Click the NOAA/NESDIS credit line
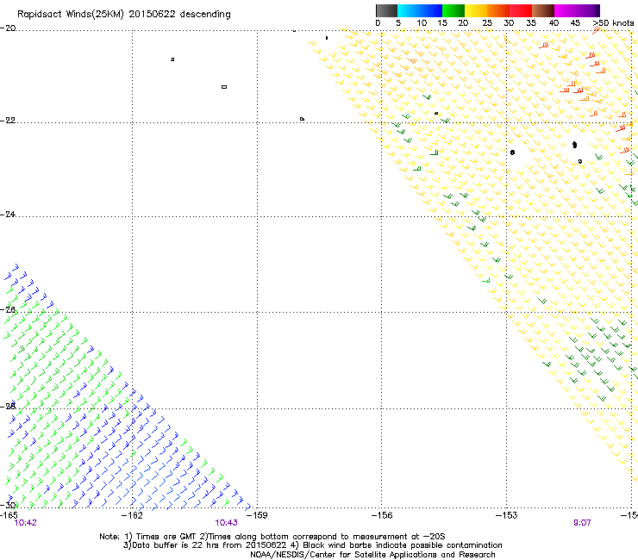 pyautogui.click(x=372, y=555)
